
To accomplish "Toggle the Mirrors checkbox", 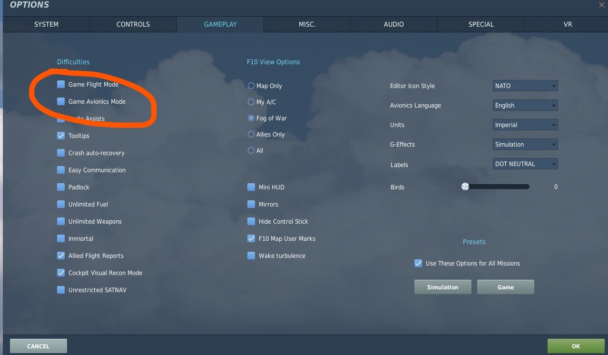I will tap(251, 204).
